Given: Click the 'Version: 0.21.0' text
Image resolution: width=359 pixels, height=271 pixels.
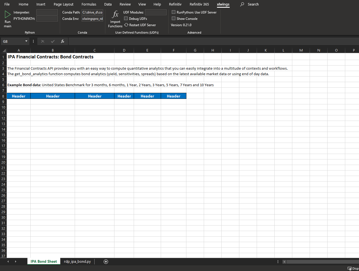Looking at the screenshot, I should pos(181,25).
